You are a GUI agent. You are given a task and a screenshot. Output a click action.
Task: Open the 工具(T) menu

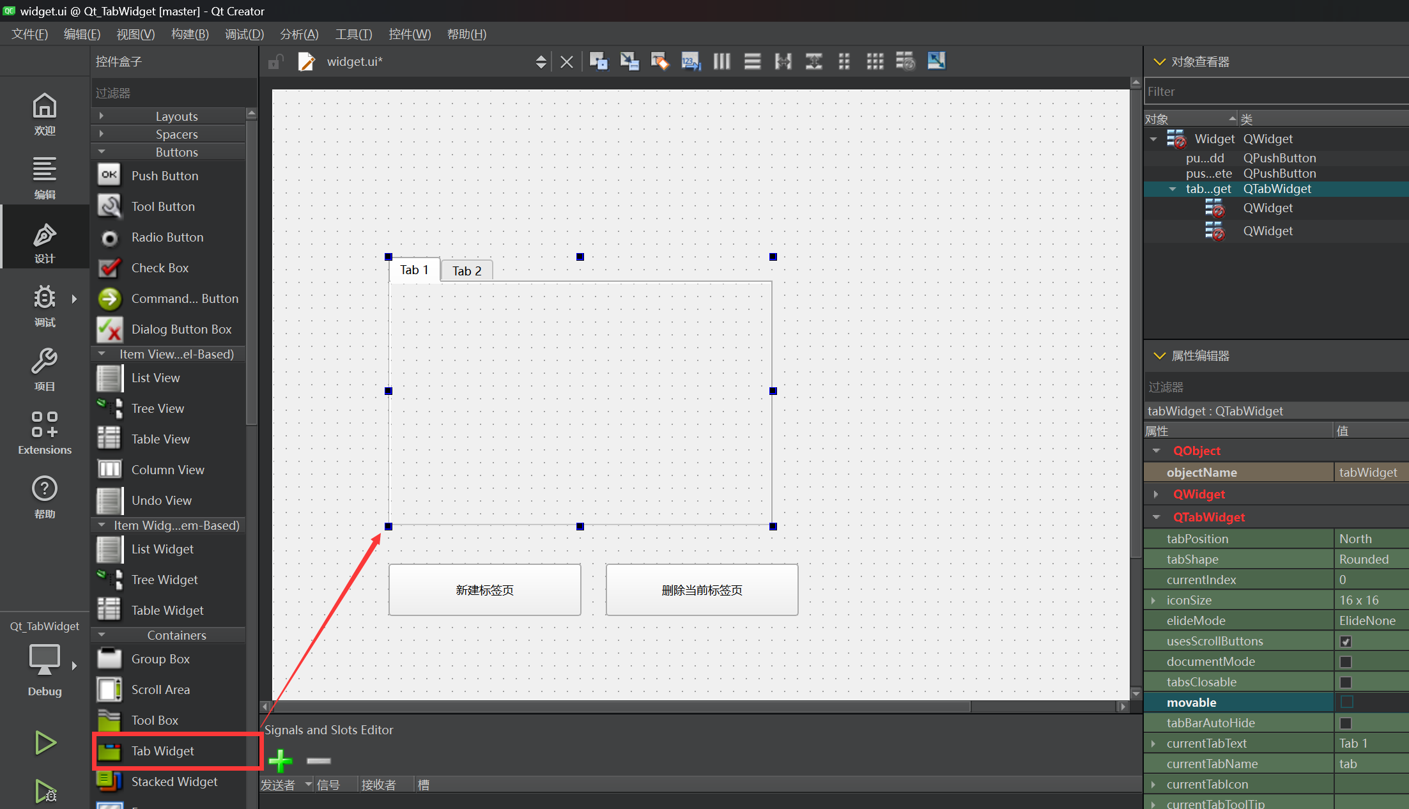pyautogui.click(x=353, y=34)
